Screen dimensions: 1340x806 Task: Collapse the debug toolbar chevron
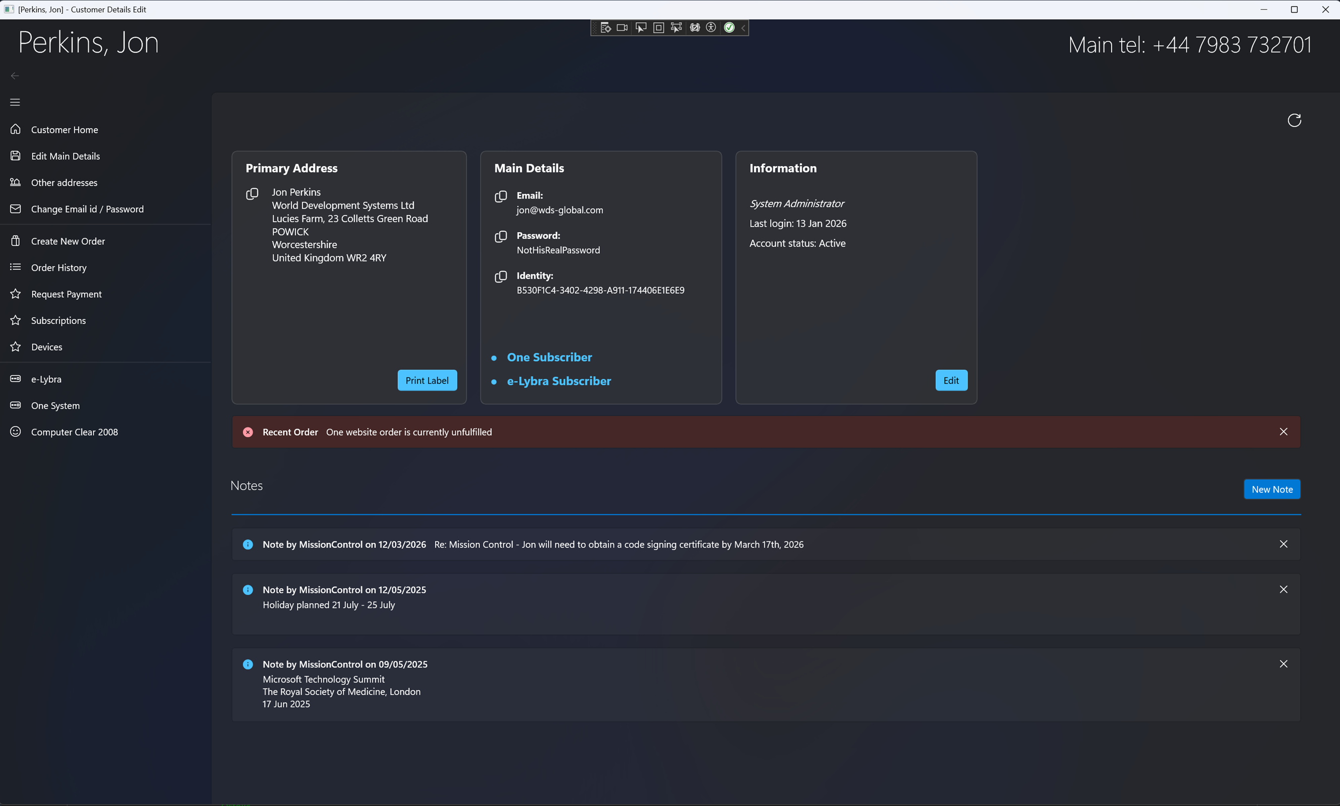(744, 28)
